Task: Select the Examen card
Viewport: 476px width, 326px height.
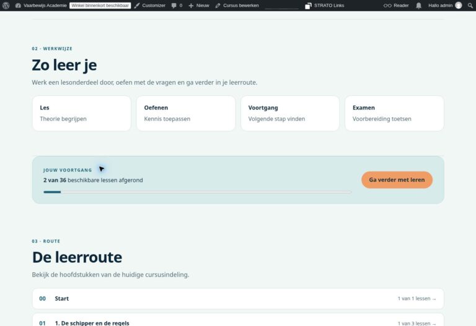Action: point(394,113)
